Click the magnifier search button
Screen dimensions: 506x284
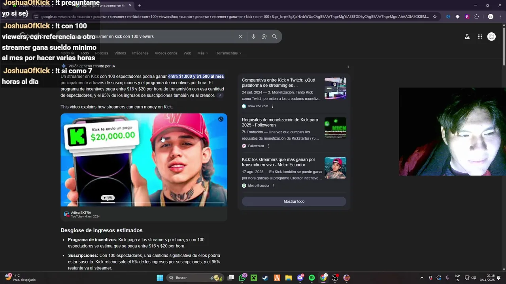coord(274,36)
